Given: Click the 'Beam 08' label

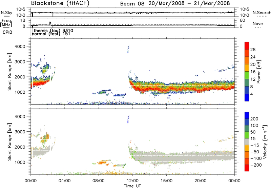Looking at the screenshot, I should pos(132,4).
